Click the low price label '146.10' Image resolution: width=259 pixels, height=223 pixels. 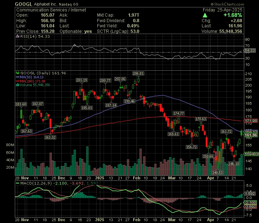click(233, 163)
